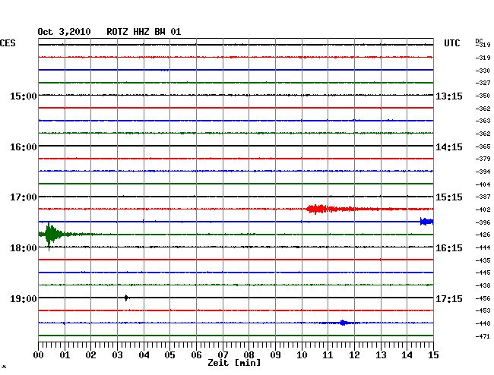Screen dimensions: 494x375
Task: Click the 17:00 local time label
Action: pos(24,197)
